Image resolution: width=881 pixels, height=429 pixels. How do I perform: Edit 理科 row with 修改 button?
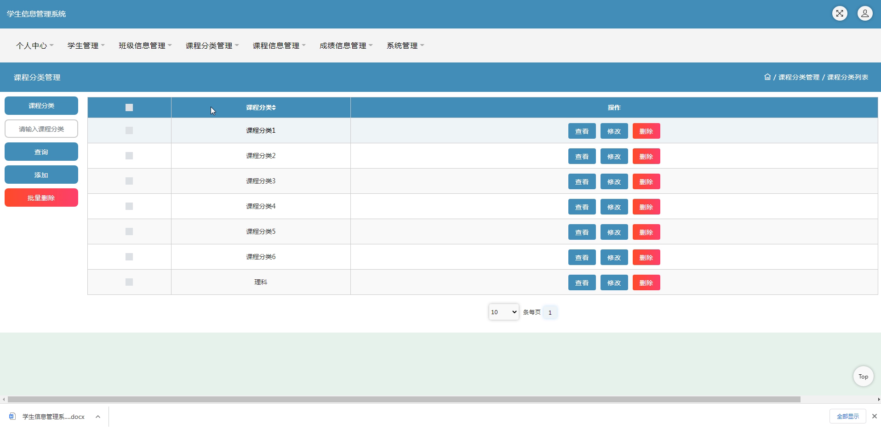pyautogui.click(x=614, y=282)
